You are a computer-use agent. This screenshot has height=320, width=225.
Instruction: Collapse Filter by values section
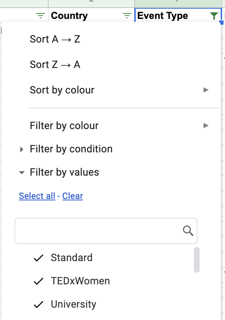click(22, 172)
